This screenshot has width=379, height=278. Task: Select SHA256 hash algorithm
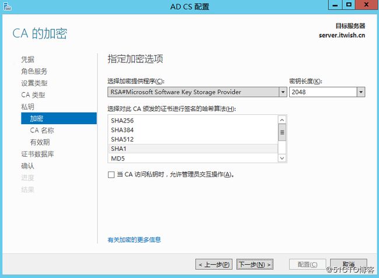point(193,120)
